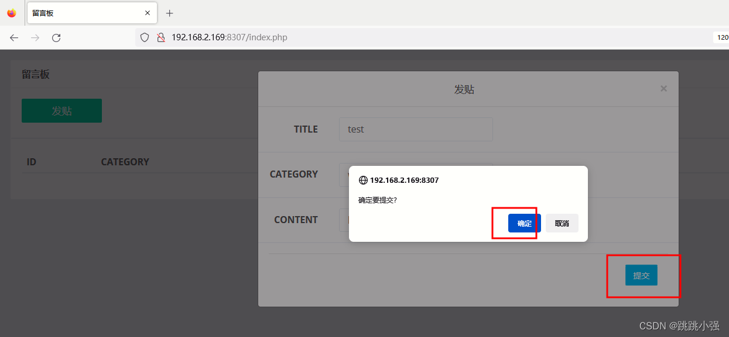Click the 120 zoom level indicator
The height and width of the screenshot is (337, 729).
722,37
